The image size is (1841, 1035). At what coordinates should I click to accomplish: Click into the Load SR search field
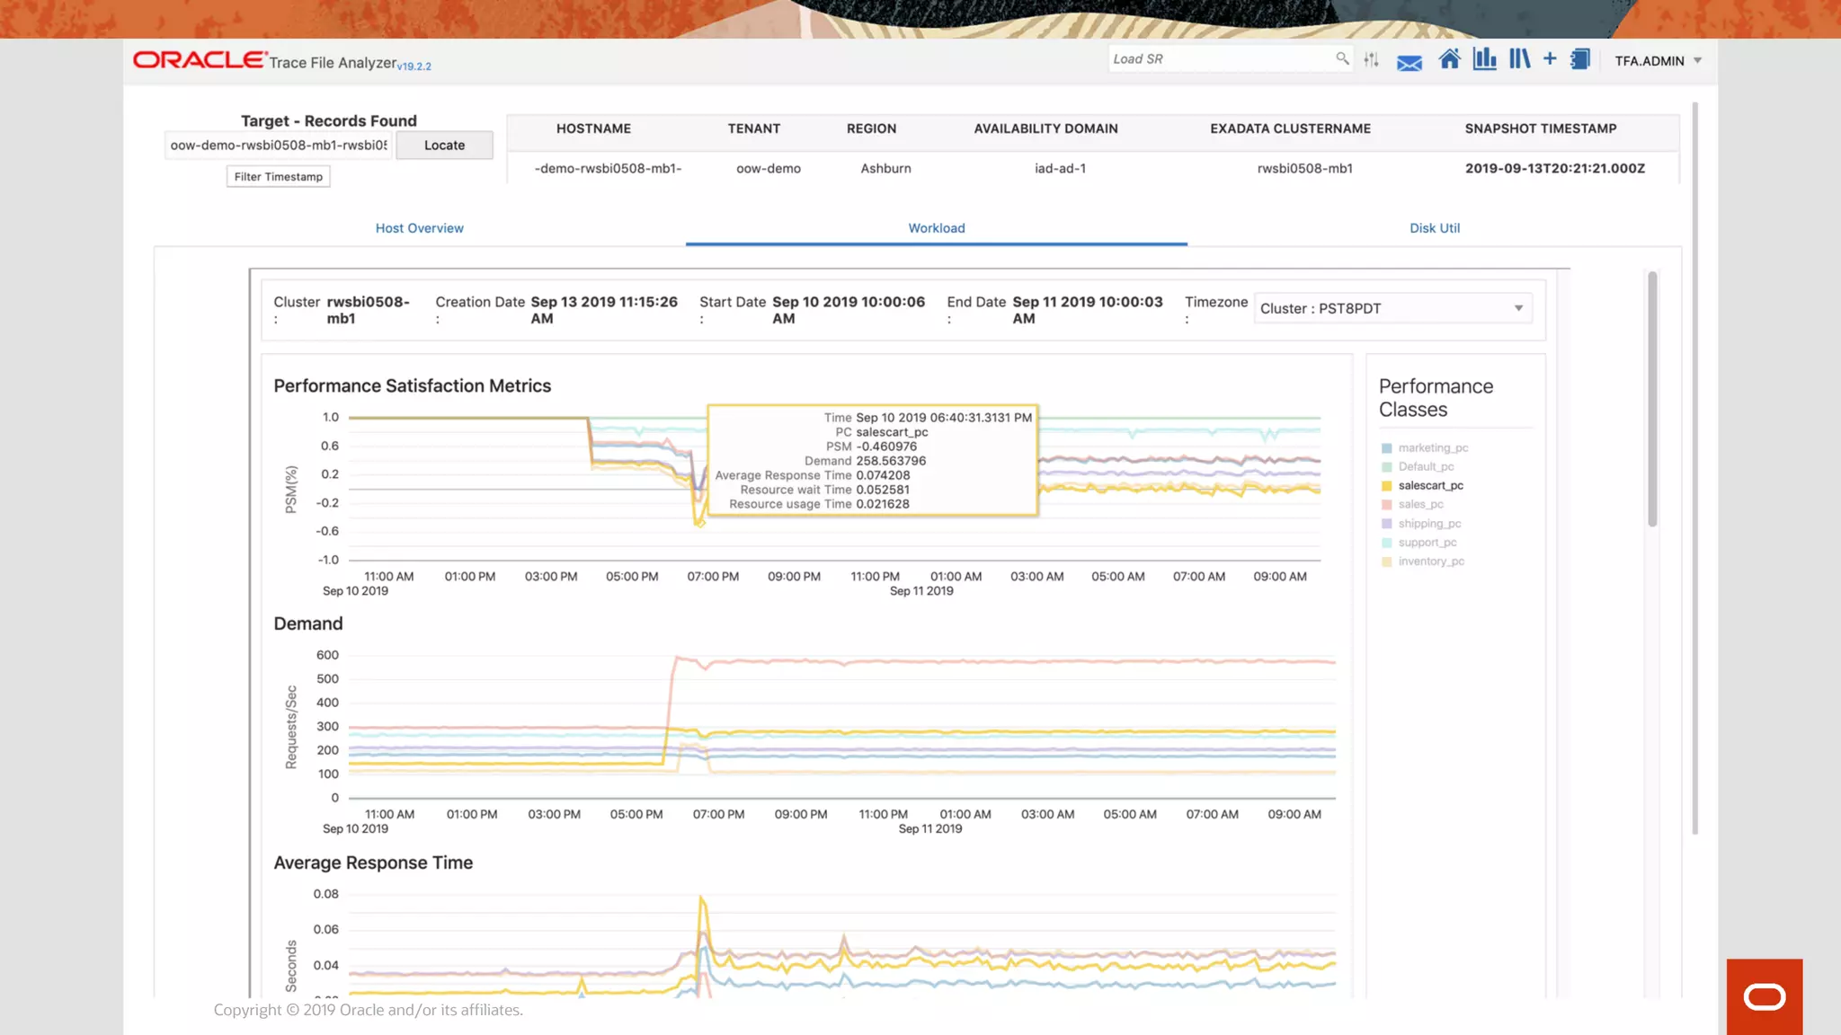point(1218,59)
